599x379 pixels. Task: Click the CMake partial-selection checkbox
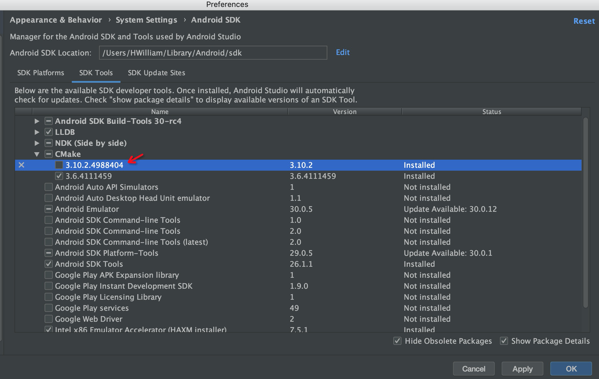click(49, 154)
